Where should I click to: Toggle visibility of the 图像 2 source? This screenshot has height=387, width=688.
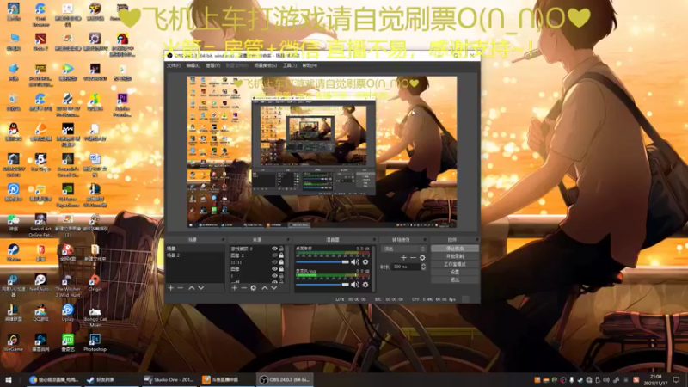(274, 255)
